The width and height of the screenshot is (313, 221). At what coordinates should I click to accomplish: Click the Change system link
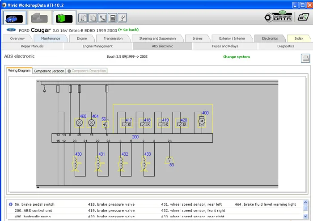237,57
